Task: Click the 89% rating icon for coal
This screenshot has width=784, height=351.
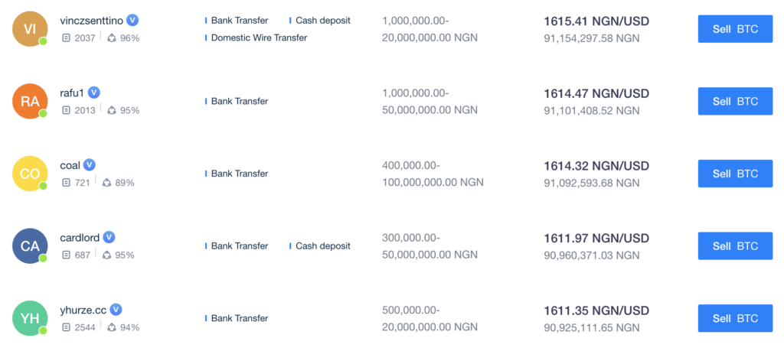Action: (106, 183)
